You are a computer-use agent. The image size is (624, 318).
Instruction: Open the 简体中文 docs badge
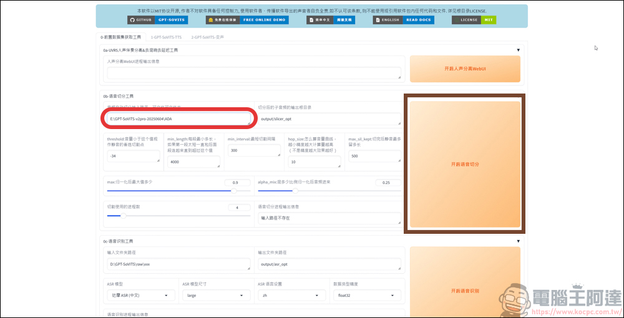click(x=330, y=19)
